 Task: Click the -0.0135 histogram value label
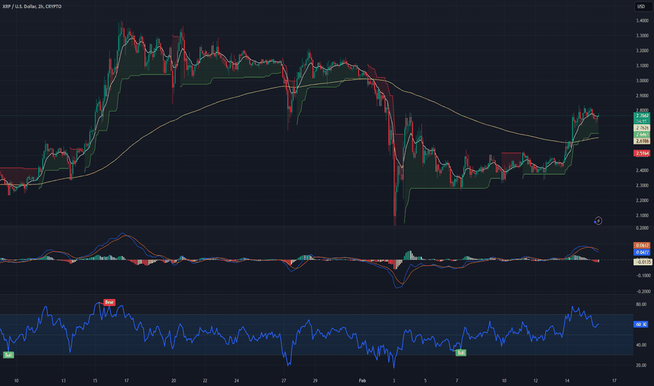coord(643,262)
